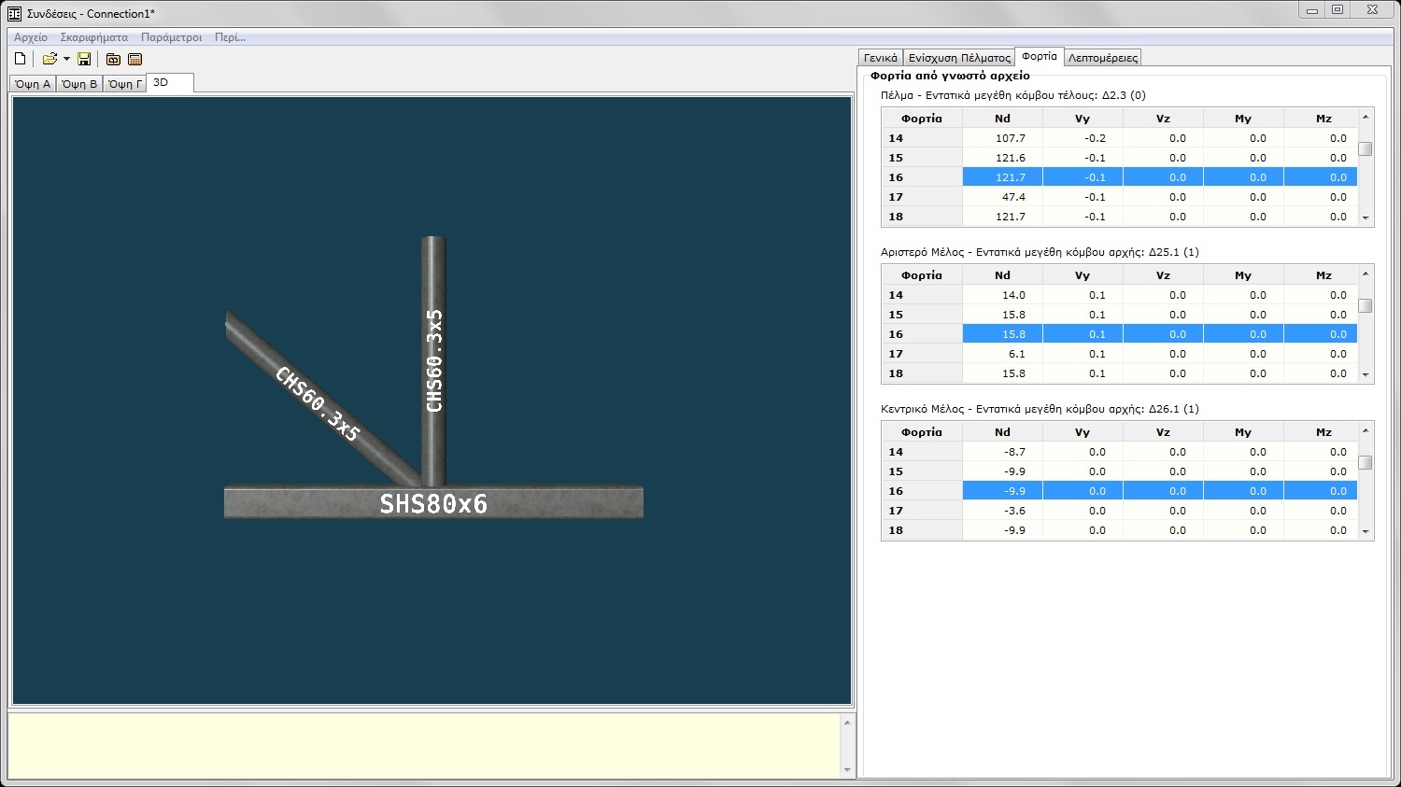Switch to the Όψη Β view tab
This screenshot has height=787, width=1401.
(x=79, y=84)
